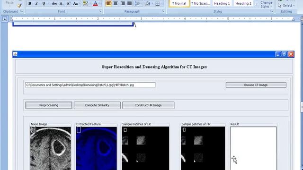This screenshot has width=303, height=170.
Task: Apply the Heading 2 style
Action: (x=243, y=3)
